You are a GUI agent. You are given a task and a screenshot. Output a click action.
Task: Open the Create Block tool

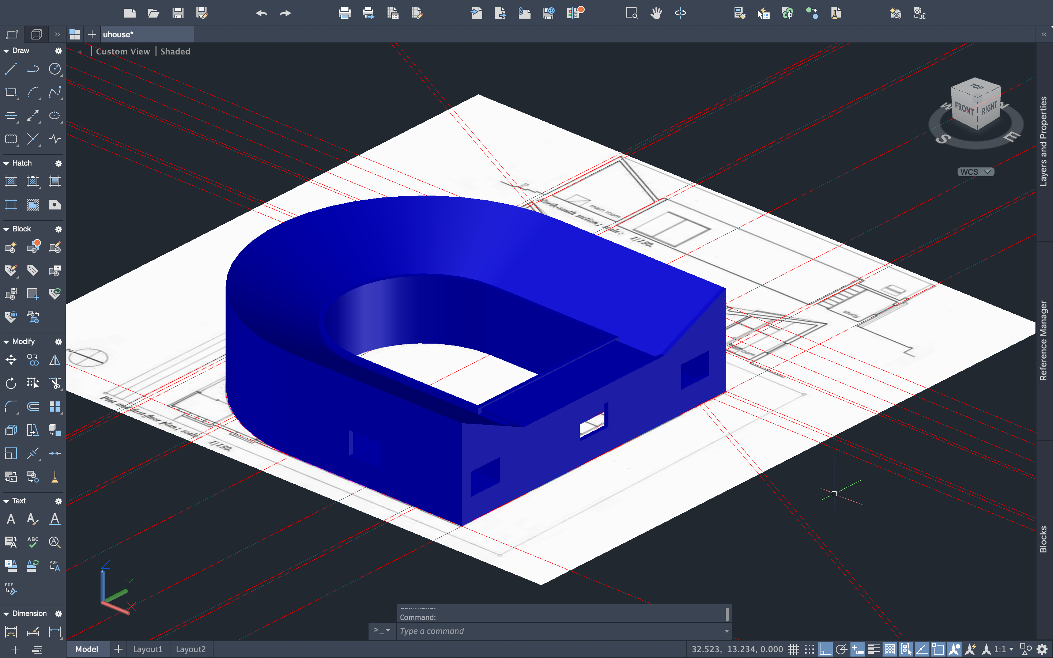coord(11,247)
